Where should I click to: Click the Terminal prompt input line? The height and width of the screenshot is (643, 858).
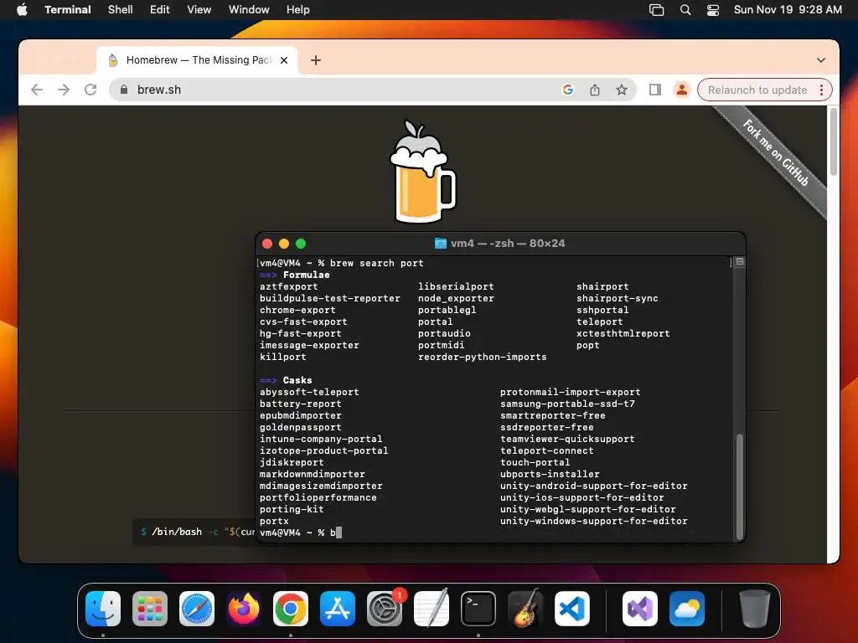point(493,532)
